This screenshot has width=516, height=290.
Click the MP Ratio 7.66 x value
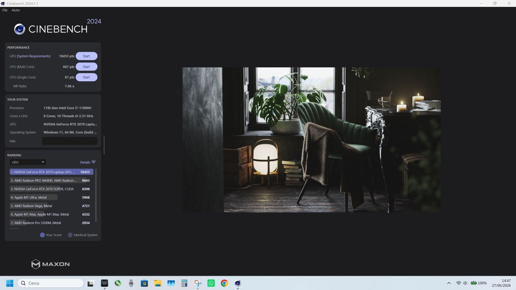pos(69,86)
